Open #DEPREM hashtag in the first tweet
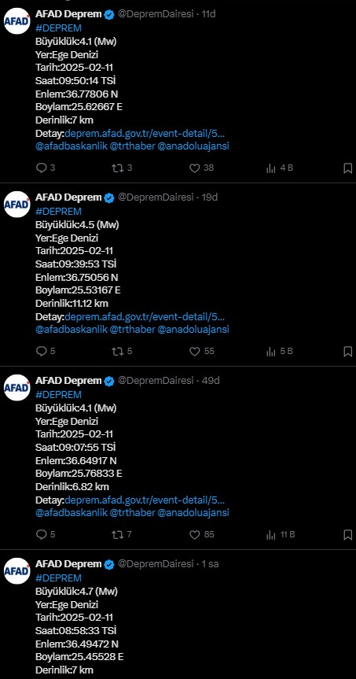356x679 pixels. (58, 28)
